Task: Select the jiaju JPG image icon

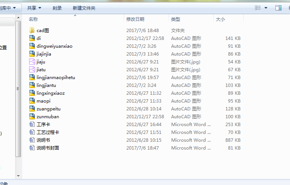Action: tap(32, 62)
